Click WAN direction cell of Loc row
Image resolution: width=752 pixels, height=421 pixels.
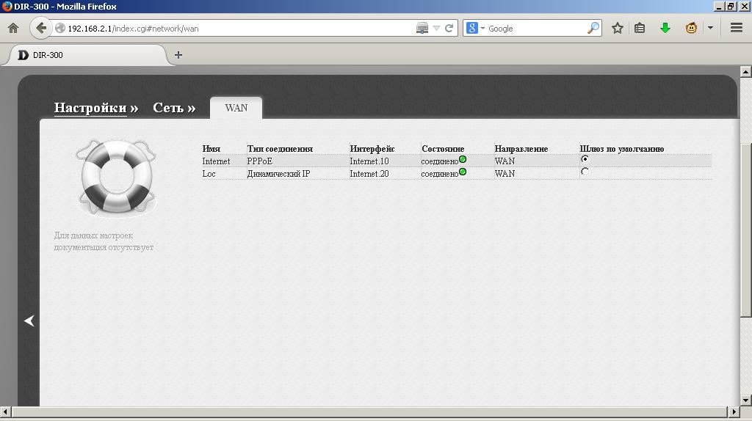505,174
